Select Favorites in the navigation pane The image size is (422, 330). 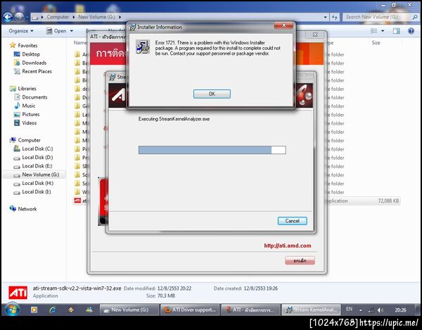point(27,46)
